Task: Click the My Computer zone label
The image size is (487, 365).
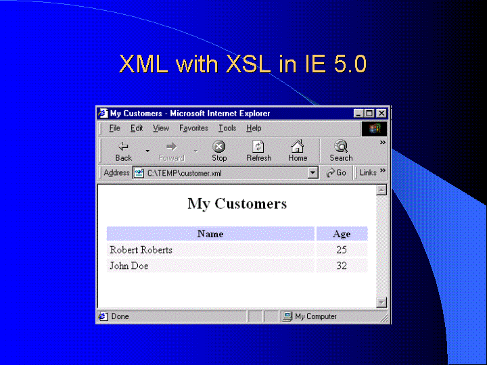Action: tap(316, 316)
